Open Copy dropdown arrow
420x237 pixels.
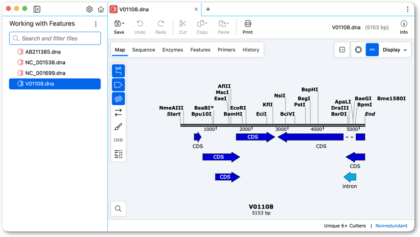point(206,23)
